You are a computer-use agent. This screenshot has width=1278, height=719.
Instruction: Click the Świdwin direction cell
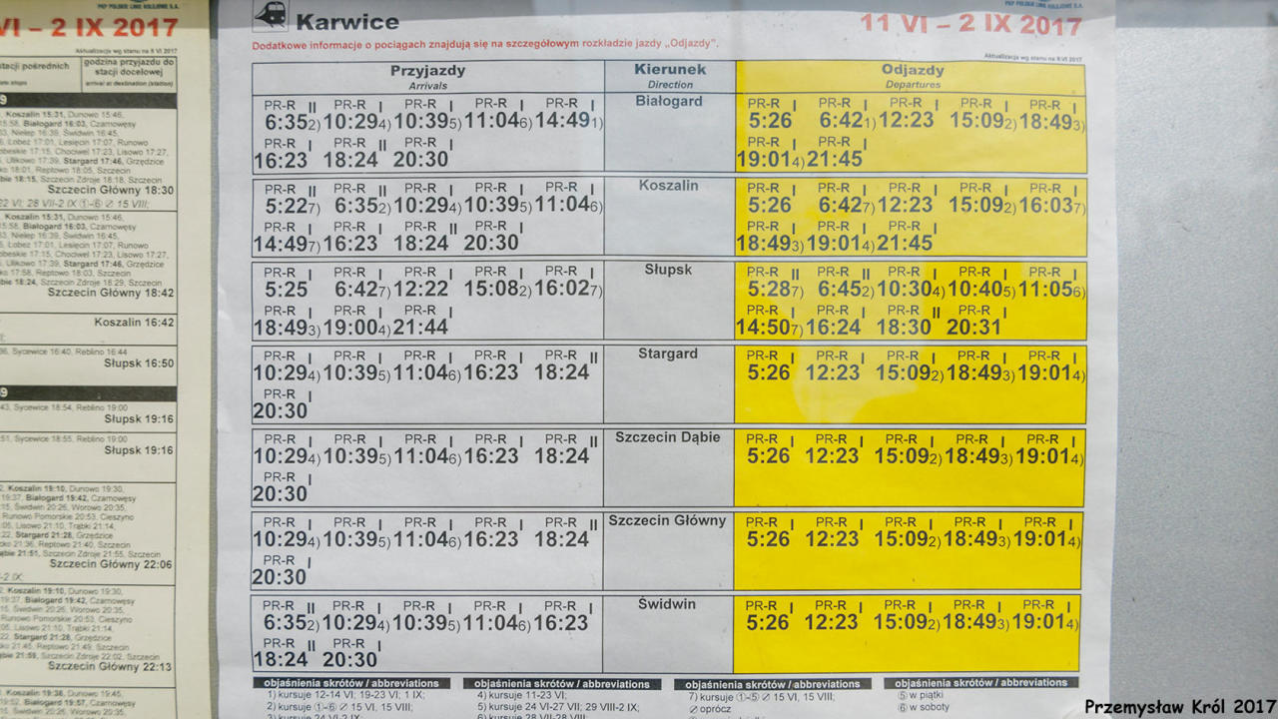[x=668, y=605]
